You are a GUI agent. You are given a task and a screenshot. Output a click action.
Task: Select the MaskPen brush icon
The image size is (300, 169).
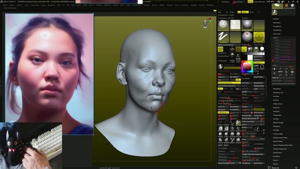click(226, 128)
